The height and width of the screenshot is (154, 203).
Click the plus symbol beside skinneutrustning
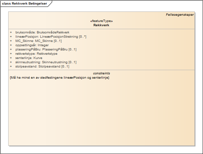tap(11, 62)
